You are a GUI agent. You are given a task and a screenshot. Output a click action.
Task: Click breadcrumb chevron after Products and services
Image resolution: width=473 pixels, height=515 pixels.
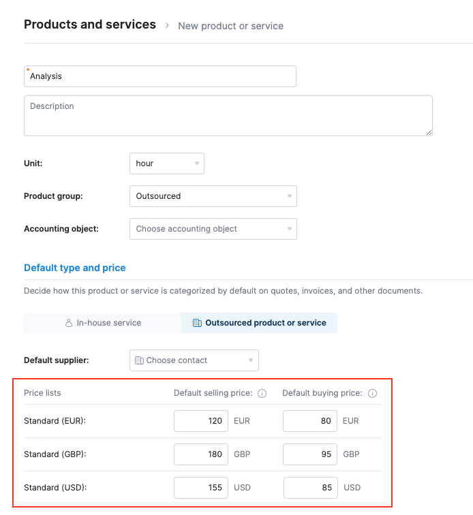[167, 25]
